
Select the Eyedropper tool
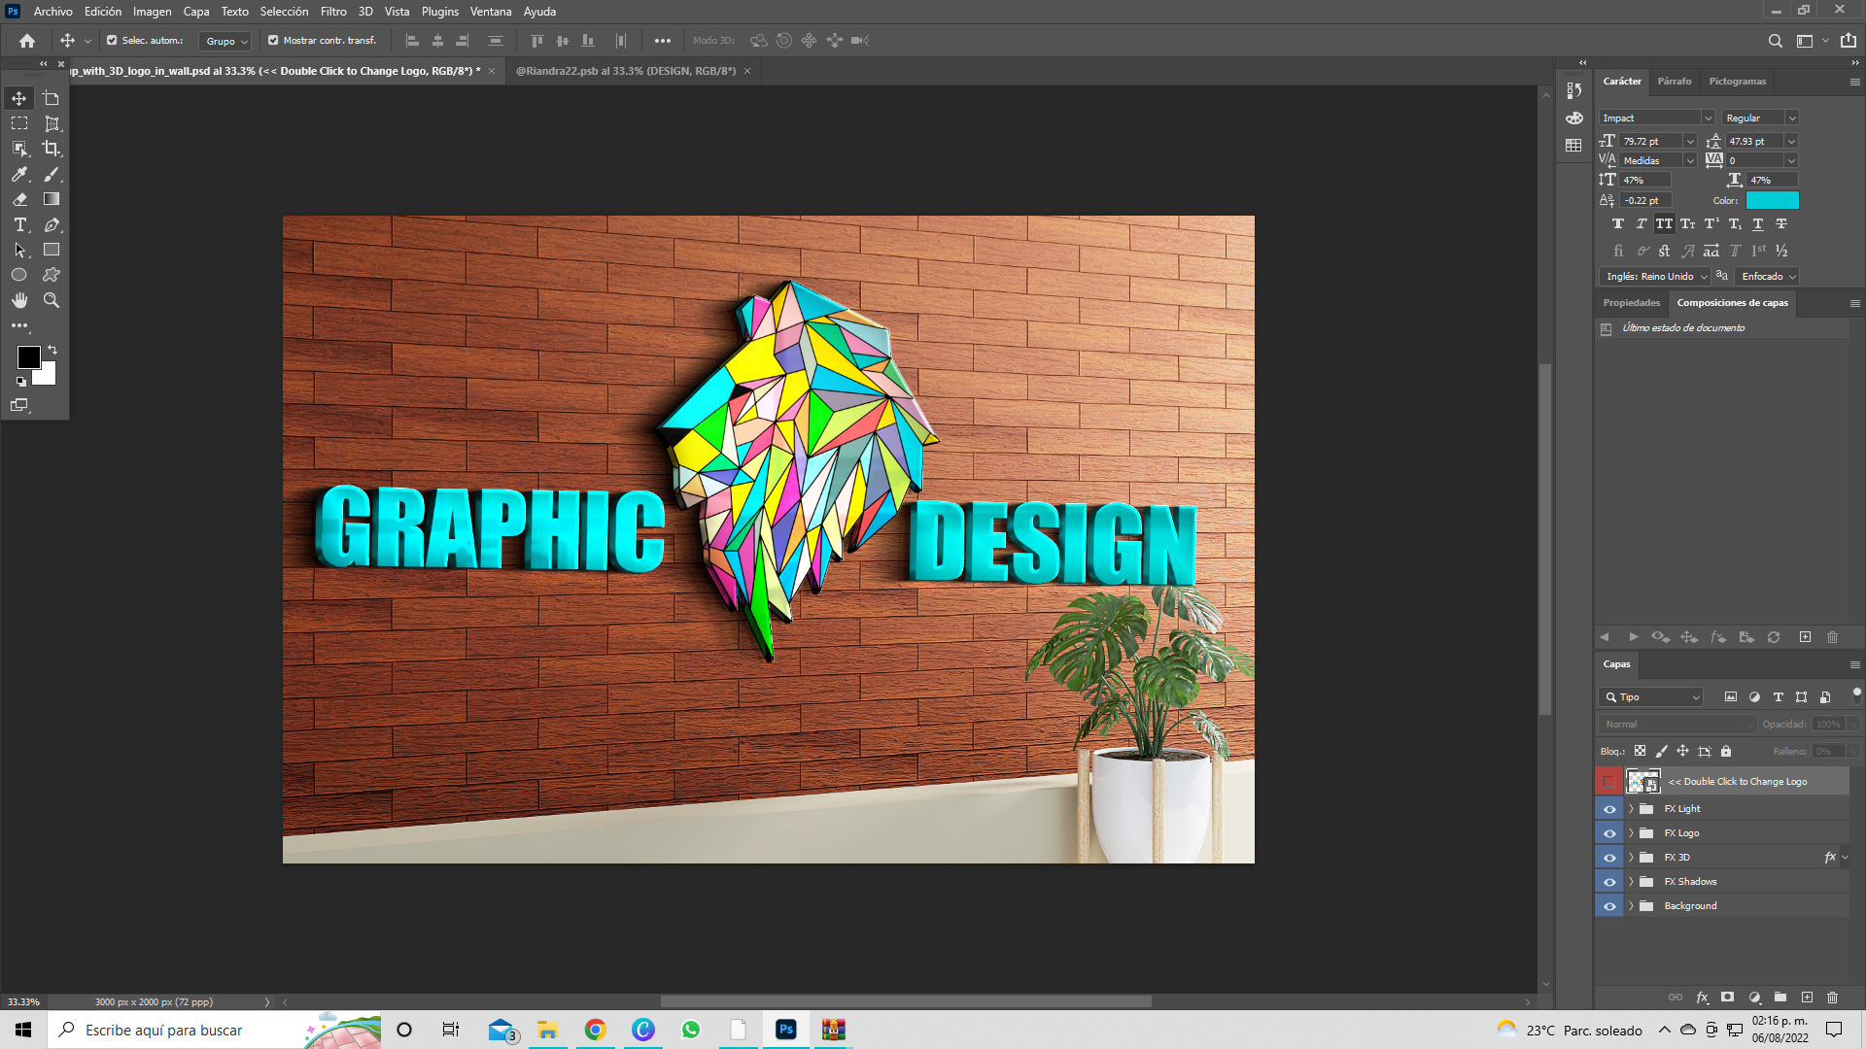(x=19, y=174)
